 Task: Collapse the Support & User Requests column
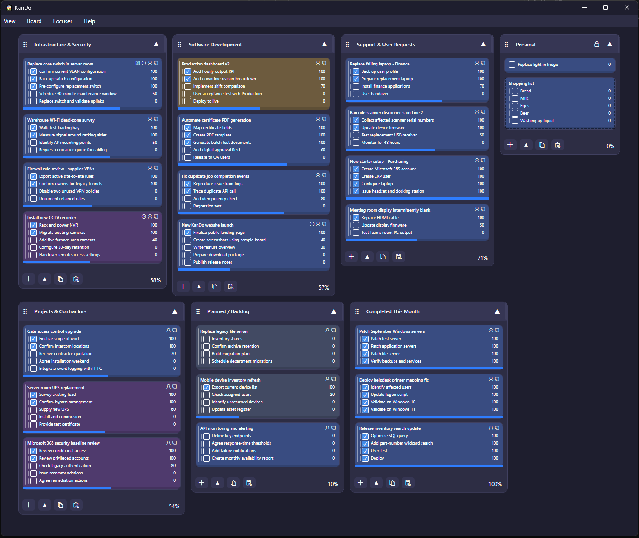tap(483, 44)
